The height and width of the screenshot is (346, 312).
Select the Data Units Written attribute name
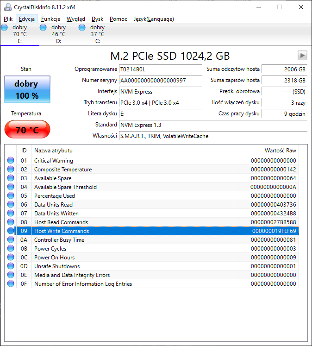(56, 214)
